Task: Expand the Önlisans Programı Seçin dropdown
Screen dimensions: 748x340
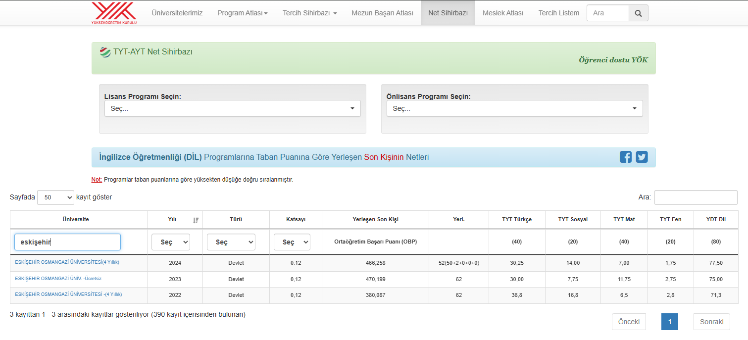Action: click(514, 108)
